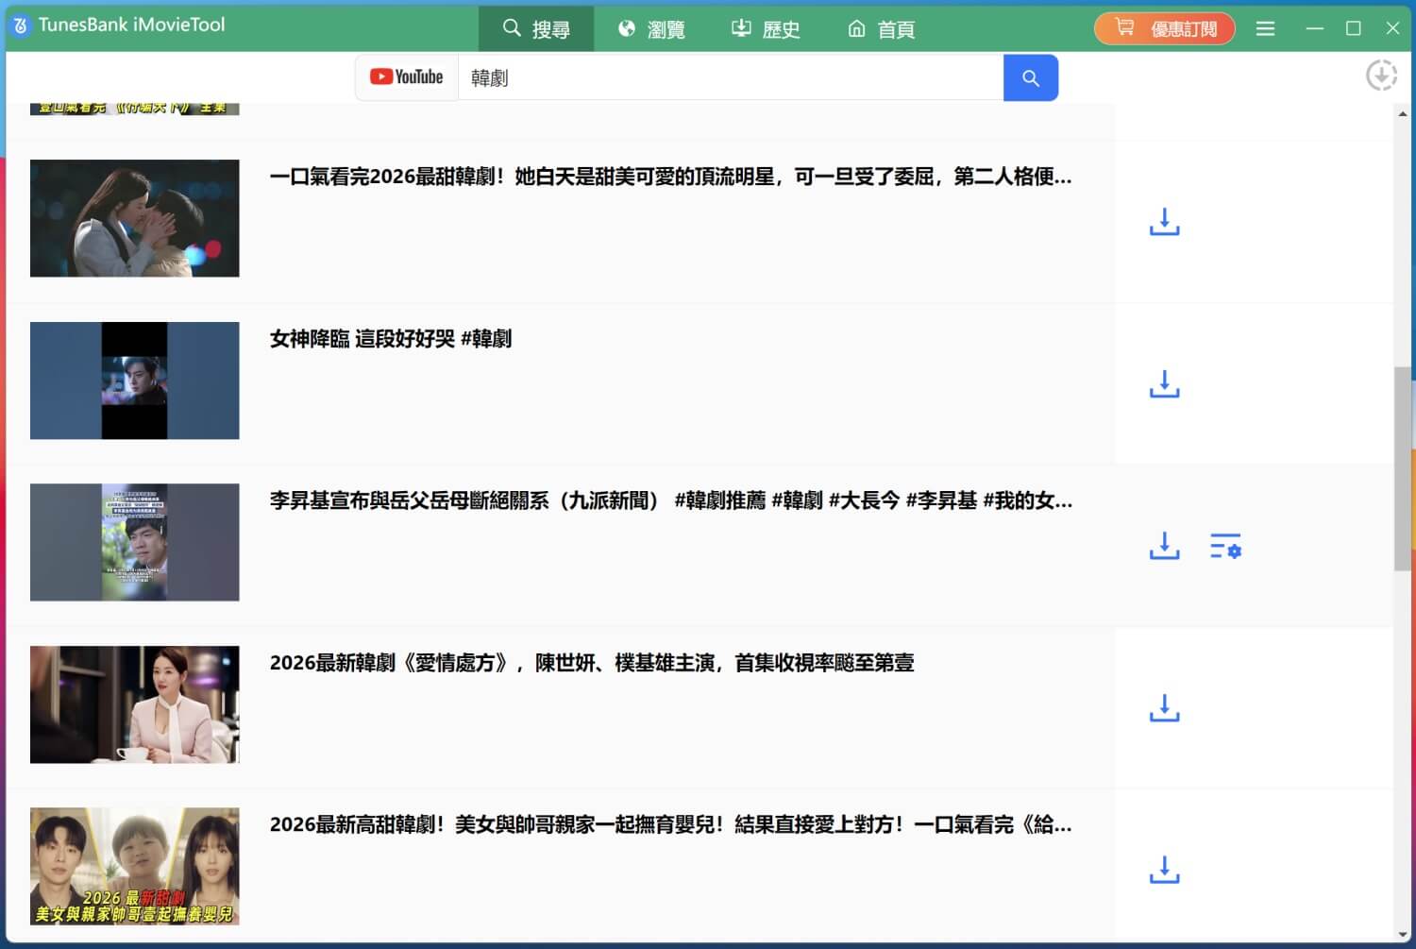
Task: Open the 女神降臨 video title link
Action: click(391, 339)
